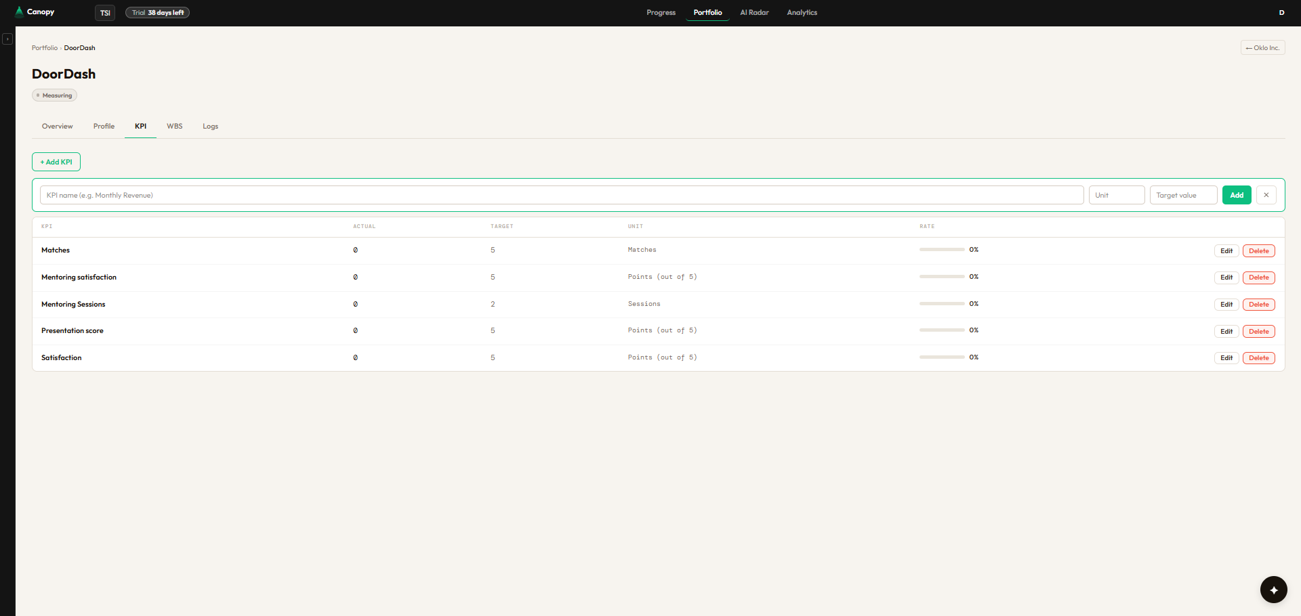Viewport: 1301px width, 616px height.
Task: Open AI Radar
Action: pos(754,13)
